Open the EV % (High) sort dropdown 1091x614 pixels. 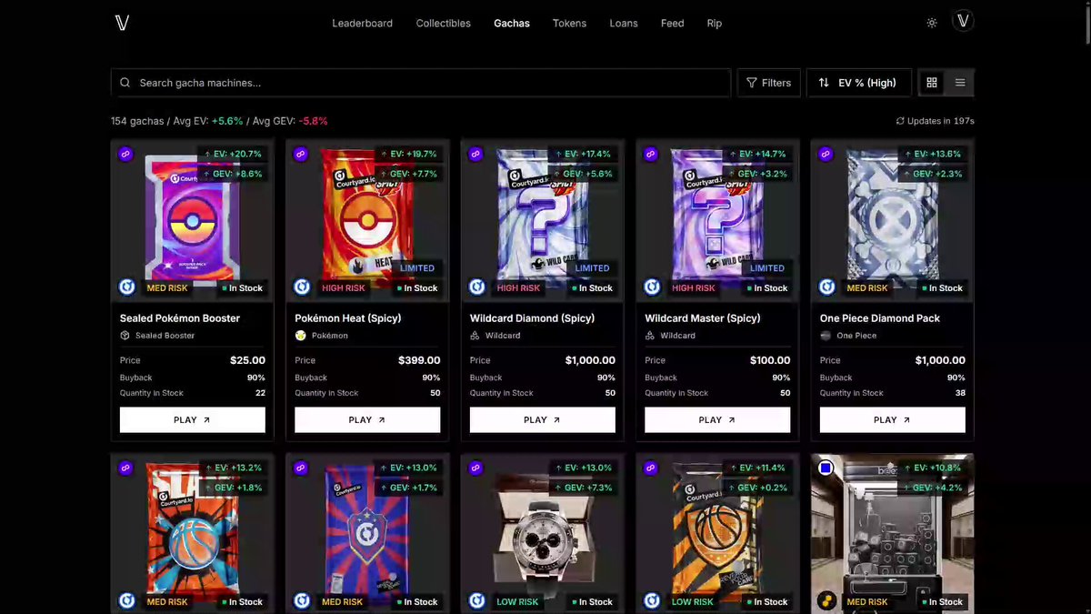point(858,83)
